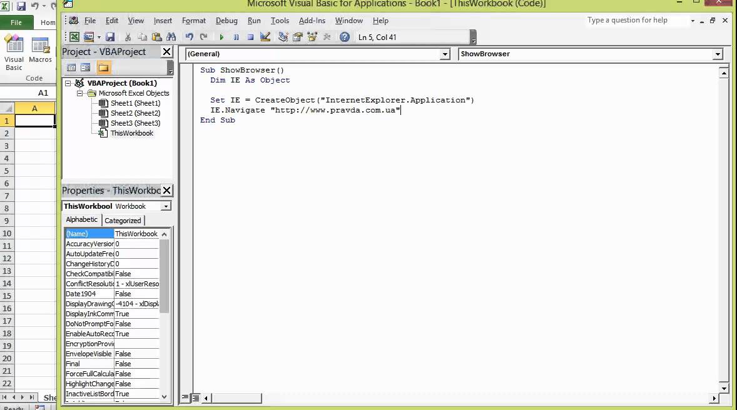Run the macro with green play icon
The height and width of the screenshot is (410, 737).
pos(221,37)
